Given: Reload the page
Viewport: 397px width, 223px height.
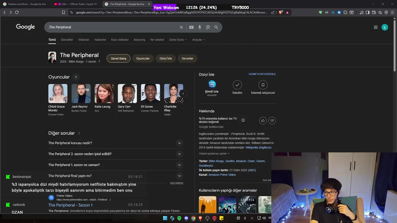Looking at the screenshot, I should [17, 12].
